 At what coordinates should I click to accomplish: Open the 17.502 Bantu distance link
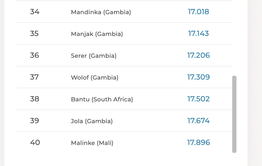tap(198, 99)
